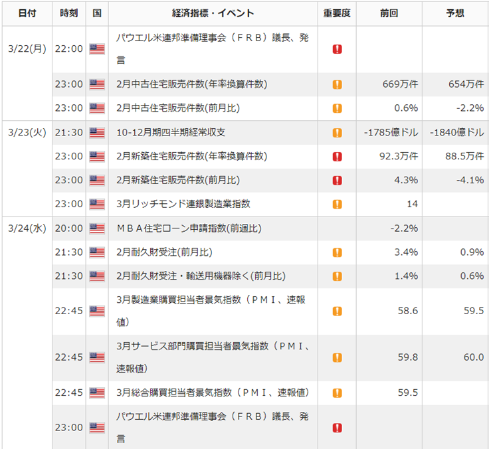The width and height of the screenshot is (489, 449).
Task: Click US flag beside 3月総合購買担当者景気指数
Action: tap(97, 393)
